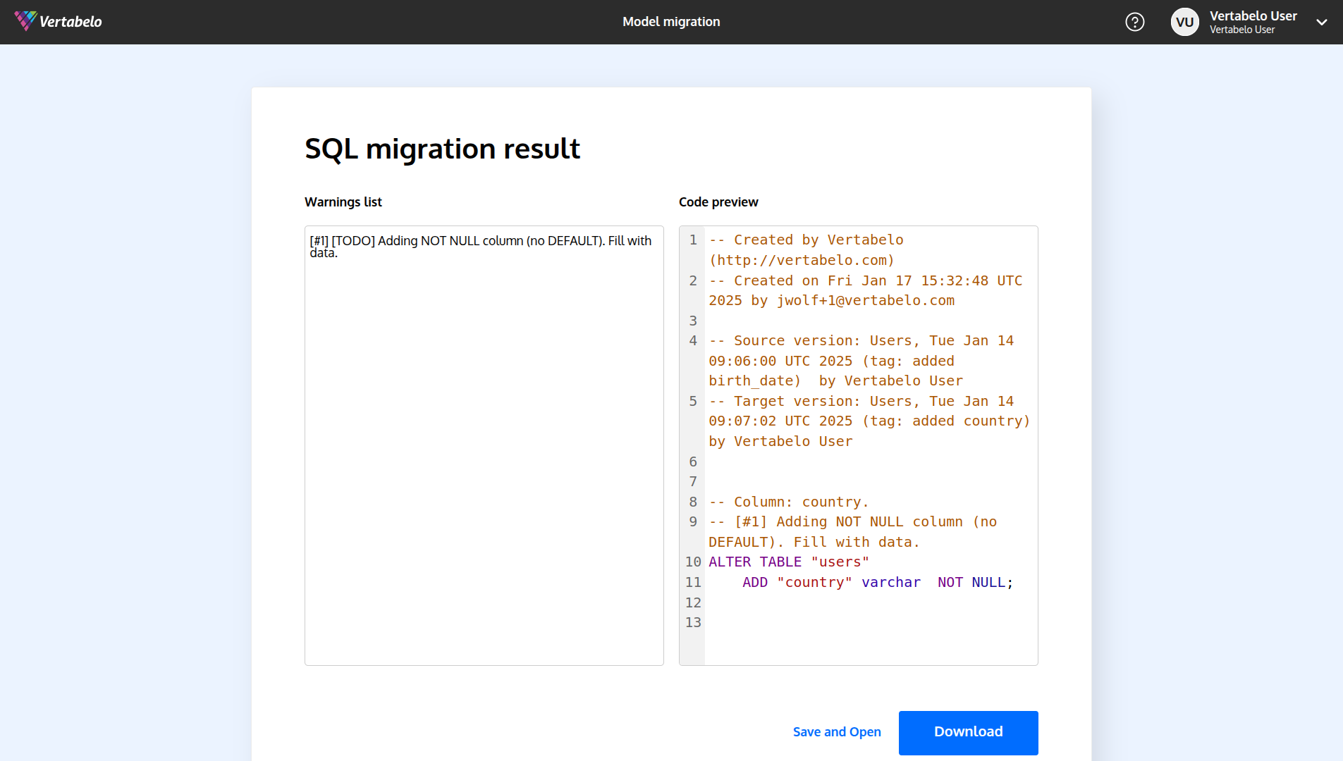Click the Save and Open link
1343x761 pixels.
pos(836,732)
